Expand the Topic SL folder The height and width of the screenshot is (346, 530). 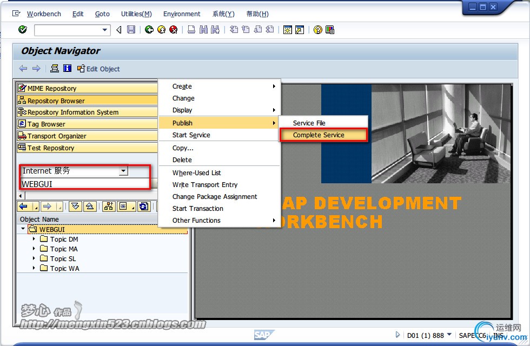(x=34, y=258)
